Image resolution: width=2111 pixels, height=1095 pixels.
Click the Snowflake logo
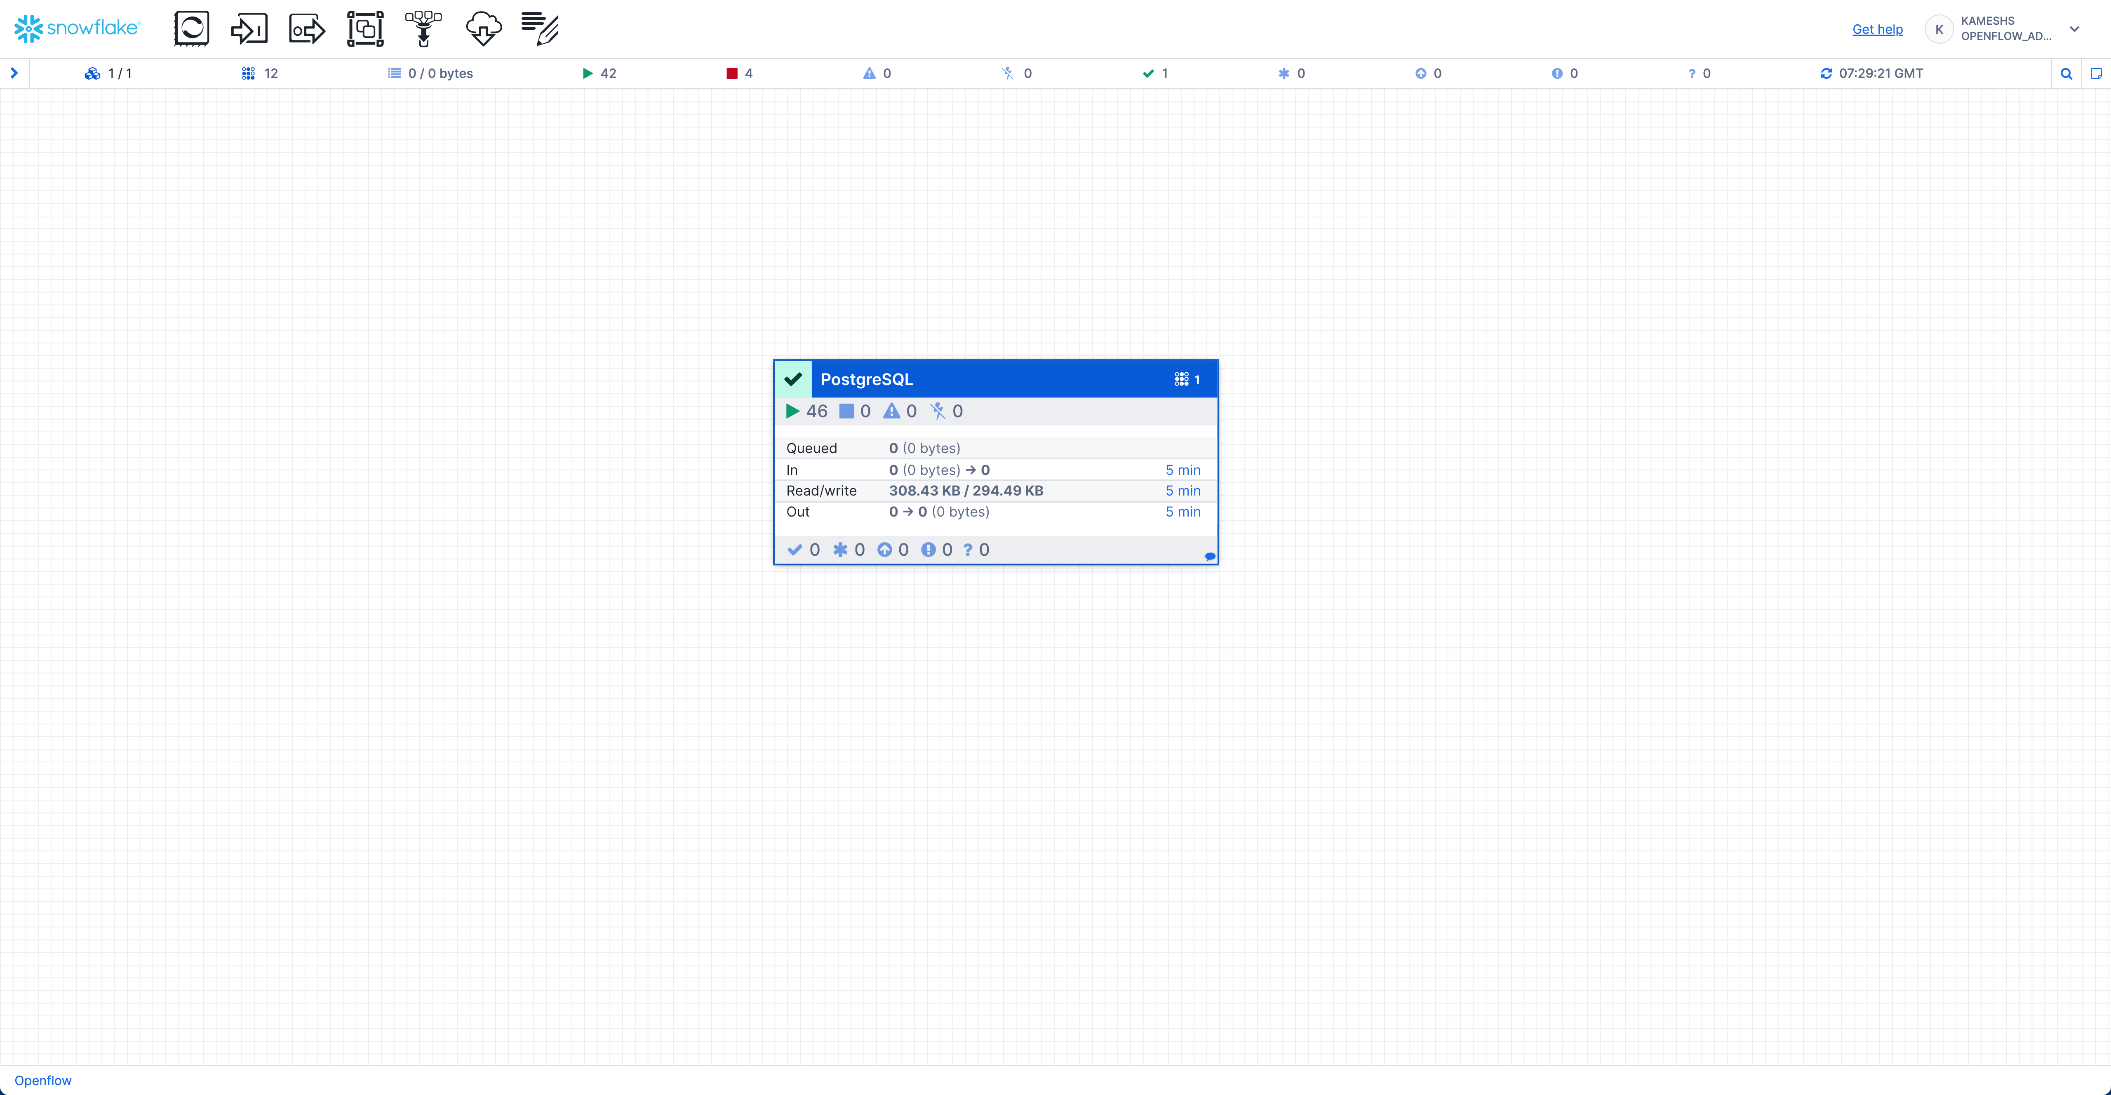click(77, 29)
